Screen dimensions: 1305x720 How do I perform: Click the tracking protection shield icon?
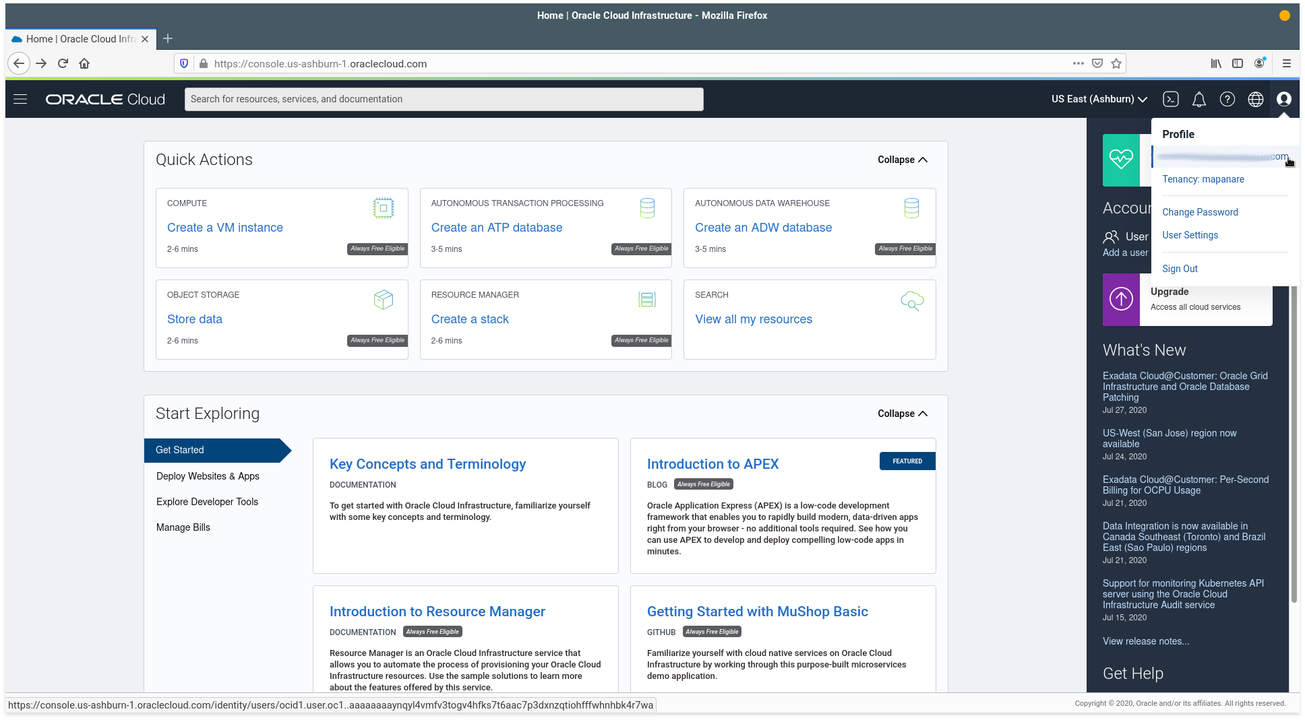[184, 63]
